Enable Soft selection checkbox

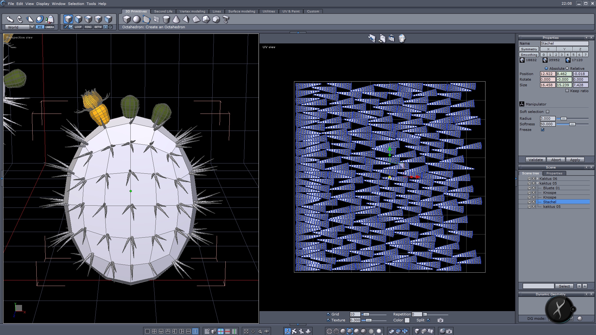(548, 112)
